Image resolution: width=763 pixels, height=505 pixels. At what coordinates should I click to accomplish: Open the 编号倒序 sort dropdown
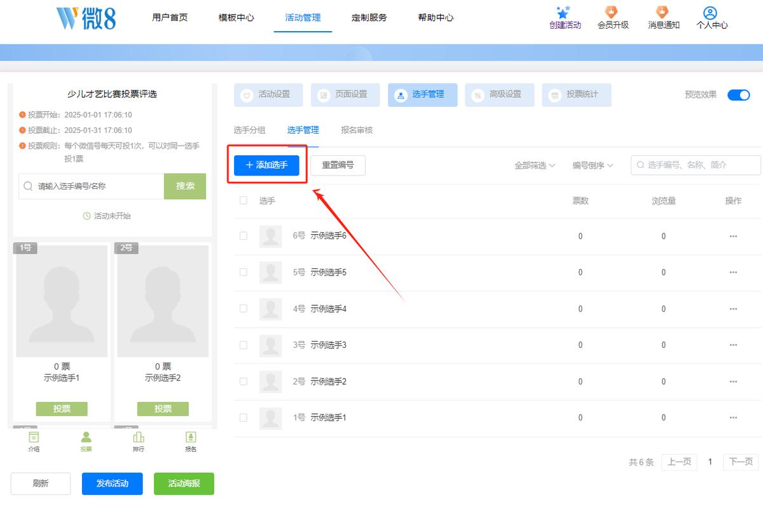click(593, 165)
